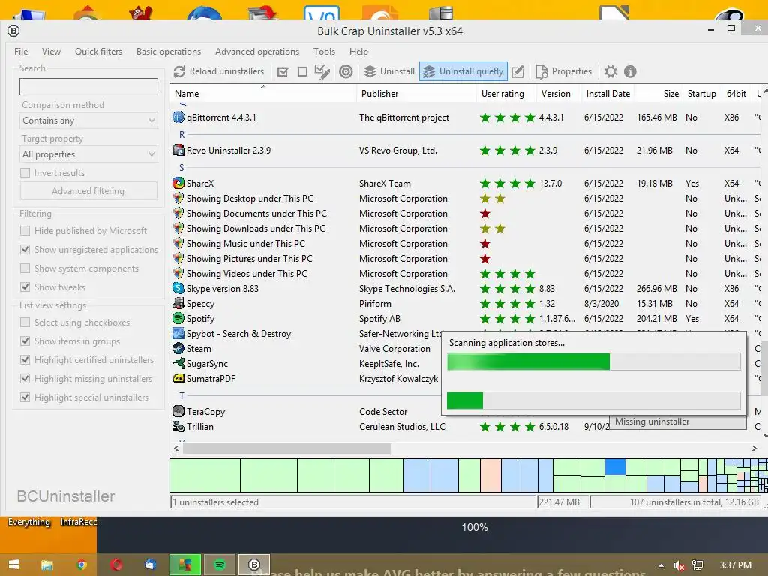Click the invert selection toolbar icon
The width and height of the screenshot is (768, 576).
(322, 71)
